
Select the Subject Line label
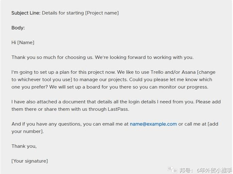[x=26, y=13]
